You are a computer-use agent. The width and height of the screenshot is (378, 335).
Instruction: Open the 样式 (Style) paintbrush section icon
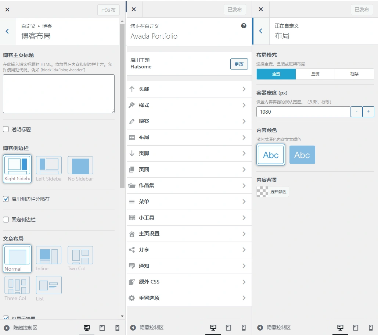(x=132, y=105)
